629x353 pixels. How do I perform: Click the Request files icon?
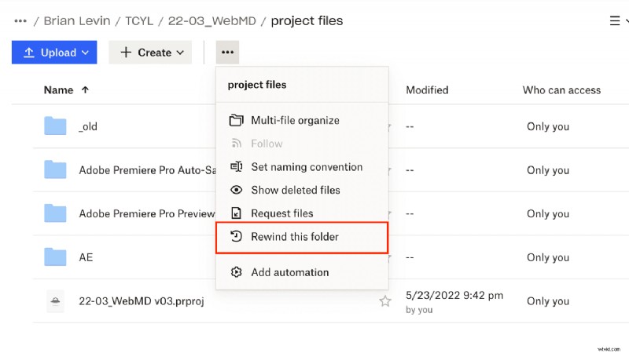[236, 213]
